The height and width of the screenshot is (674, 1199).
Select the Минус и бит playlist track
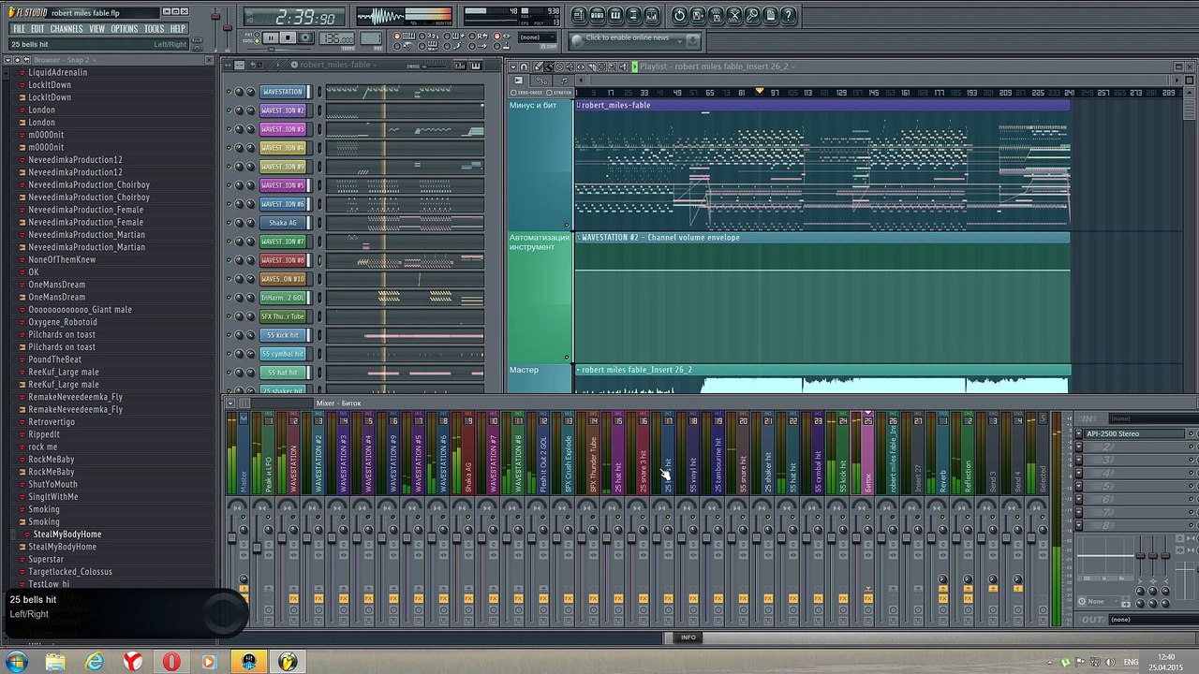point(540,164)
